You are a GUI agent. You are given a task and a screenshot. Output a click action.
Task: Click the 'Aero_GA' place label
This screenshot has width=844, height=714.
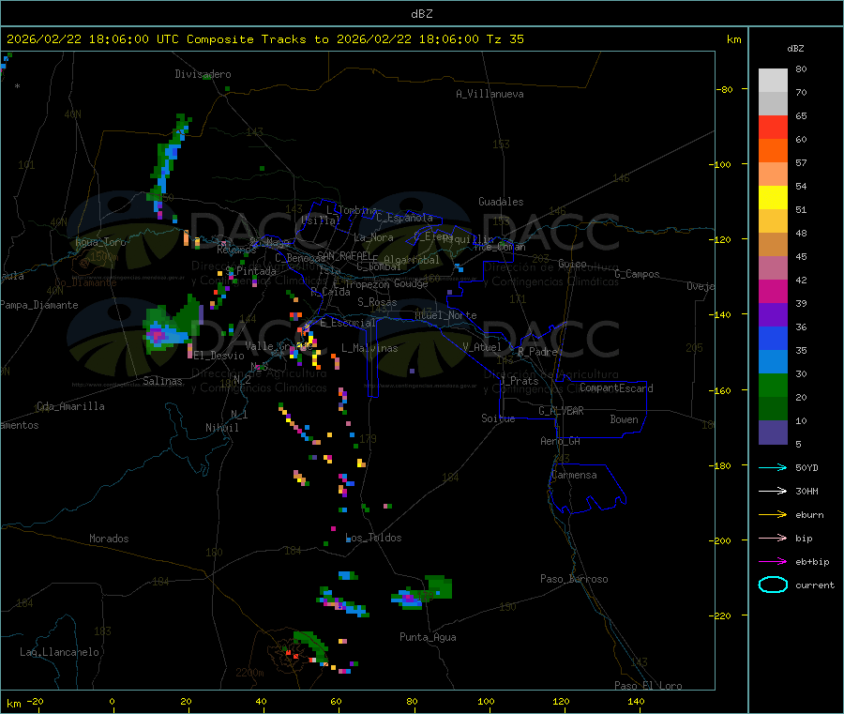(560, 441)
